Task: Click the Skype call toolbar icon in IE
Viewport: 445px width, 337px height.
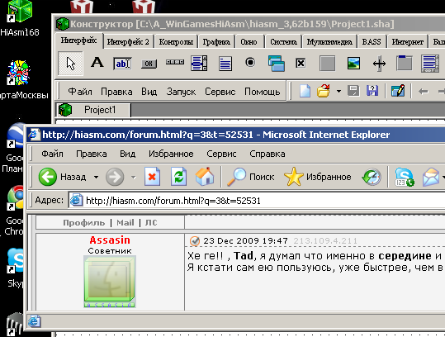Action: 405,177
